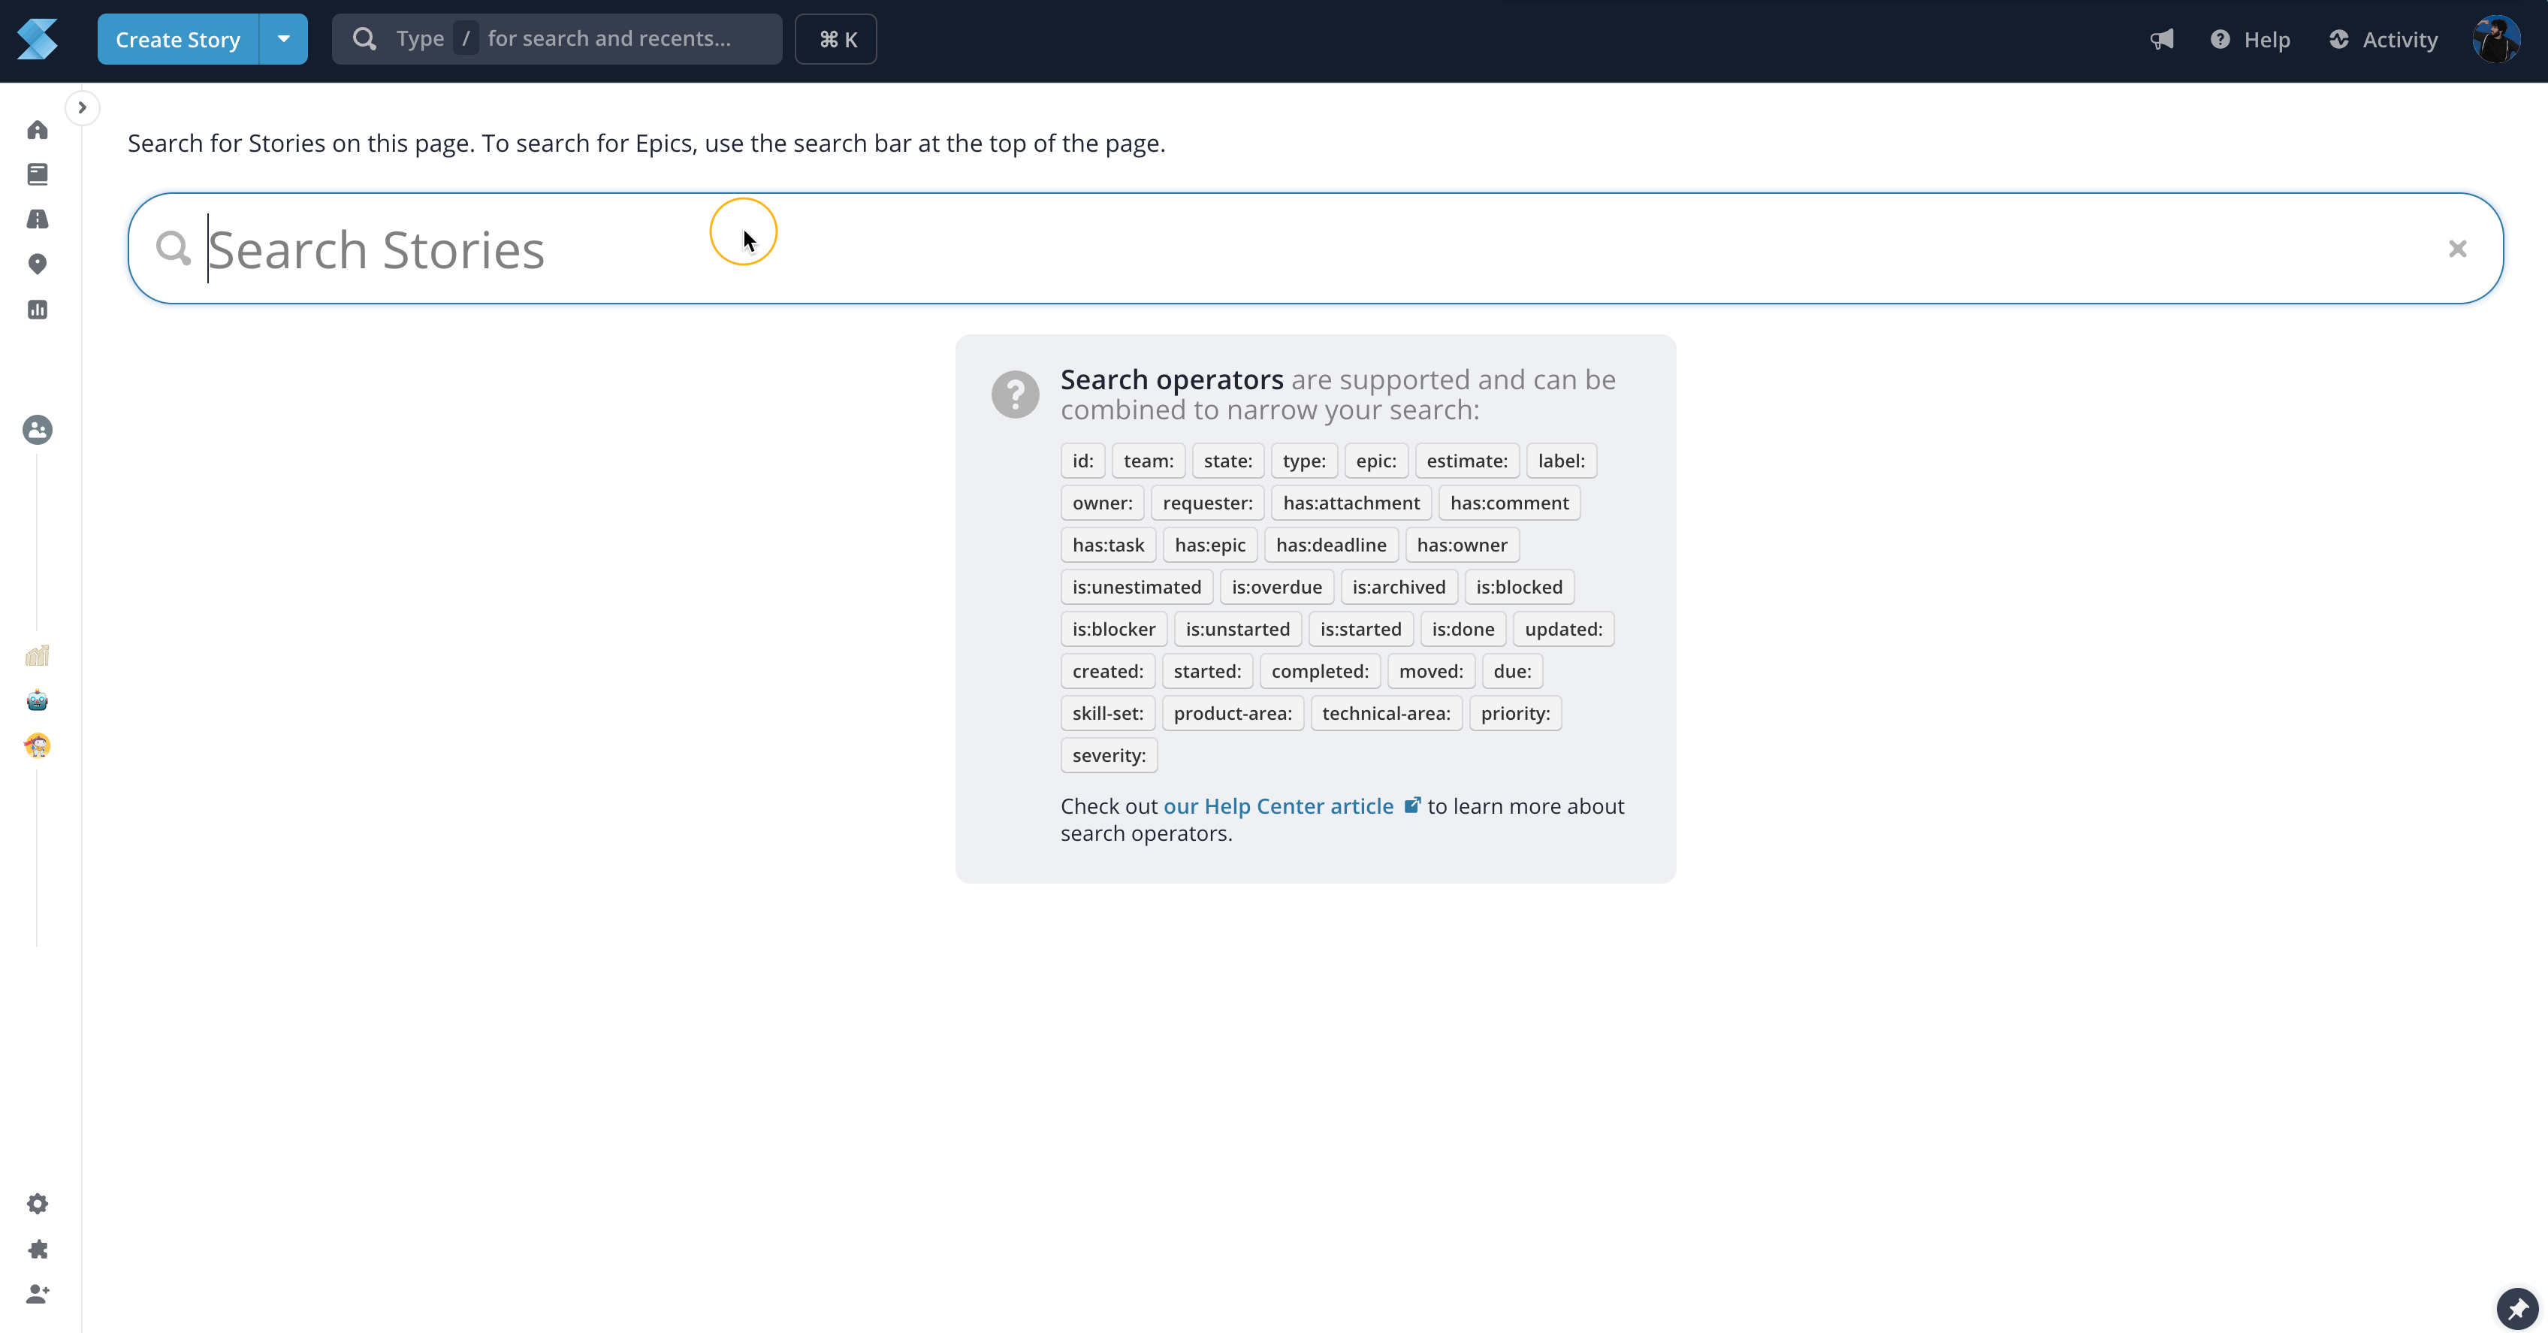Screen dimensions: 2548x1333
Task: Click the announcements megaphone icon
Action: [x=2162, y=40]
